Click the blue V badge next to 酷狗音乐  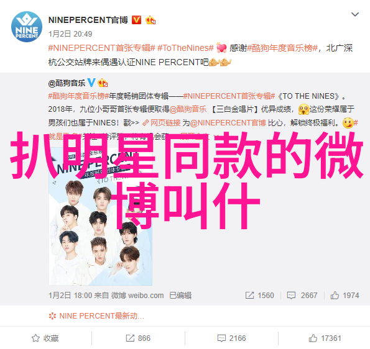pyautogui.click(x=91, y=83)
